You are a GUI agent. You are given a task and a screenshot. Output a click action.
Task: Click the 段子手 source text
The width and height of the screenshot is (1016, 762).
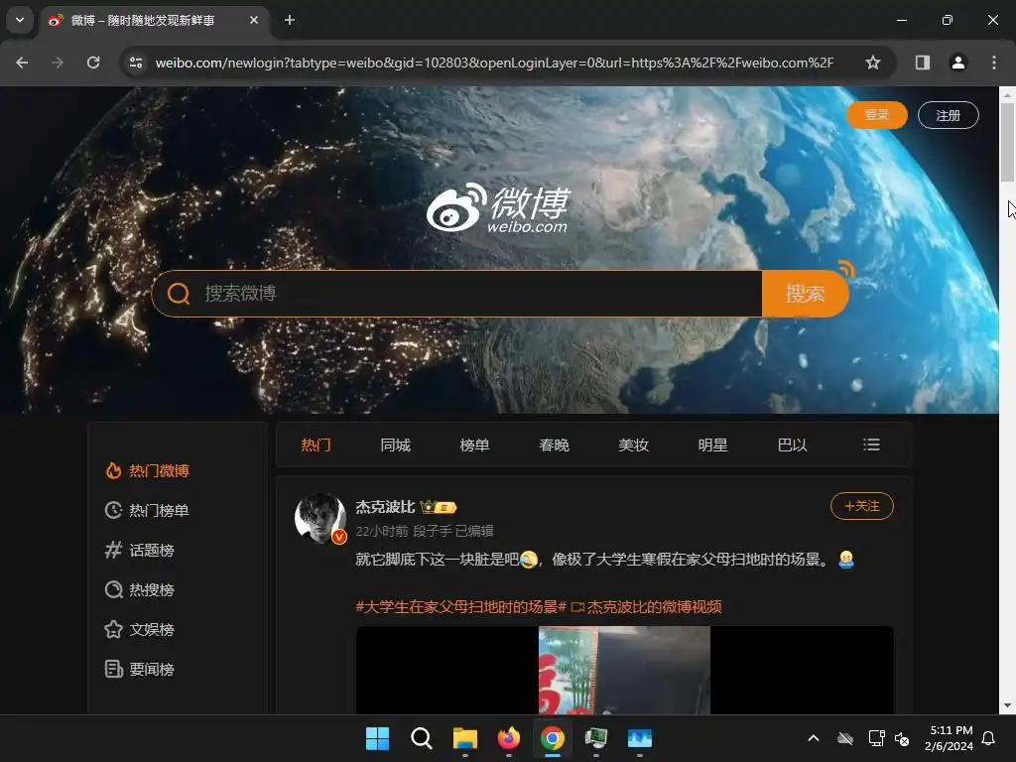point(433,532)
